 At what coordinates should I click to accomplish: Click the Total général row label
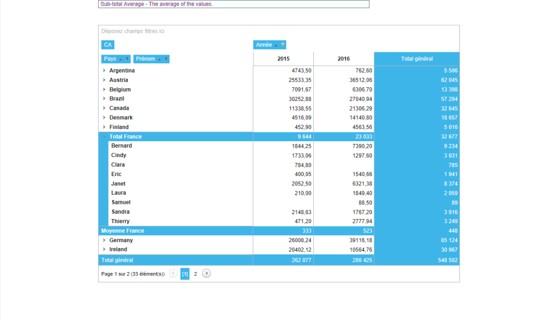tap(117, 260)
